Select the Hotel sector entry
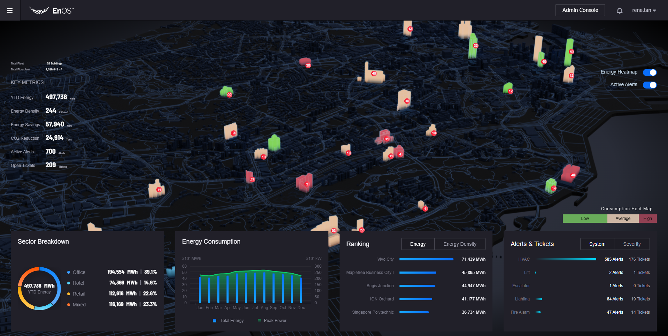The image size is (668, 336). (x=112, y=283)
